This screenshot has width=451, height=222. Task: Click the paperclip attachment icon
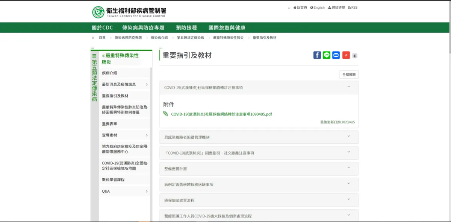pos(166,114)
